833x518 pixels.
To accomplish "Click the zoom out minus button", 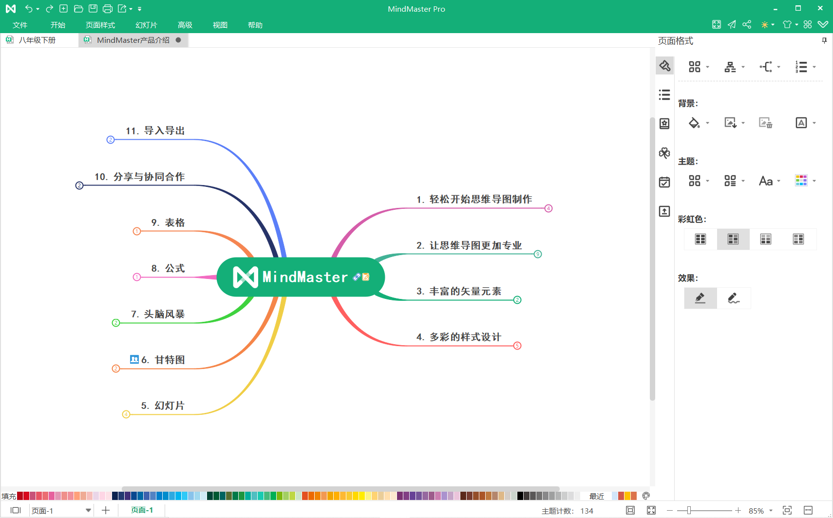I will tap(670, 510).
